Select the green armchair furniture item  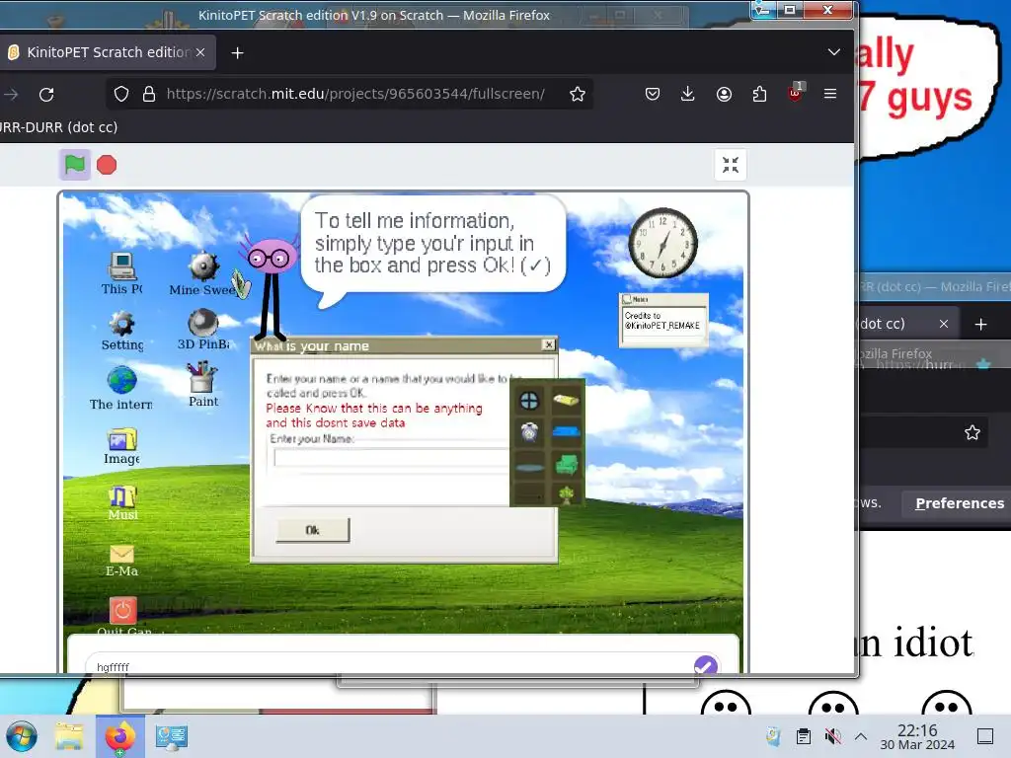pyautogui.click(x=566, y=464)
